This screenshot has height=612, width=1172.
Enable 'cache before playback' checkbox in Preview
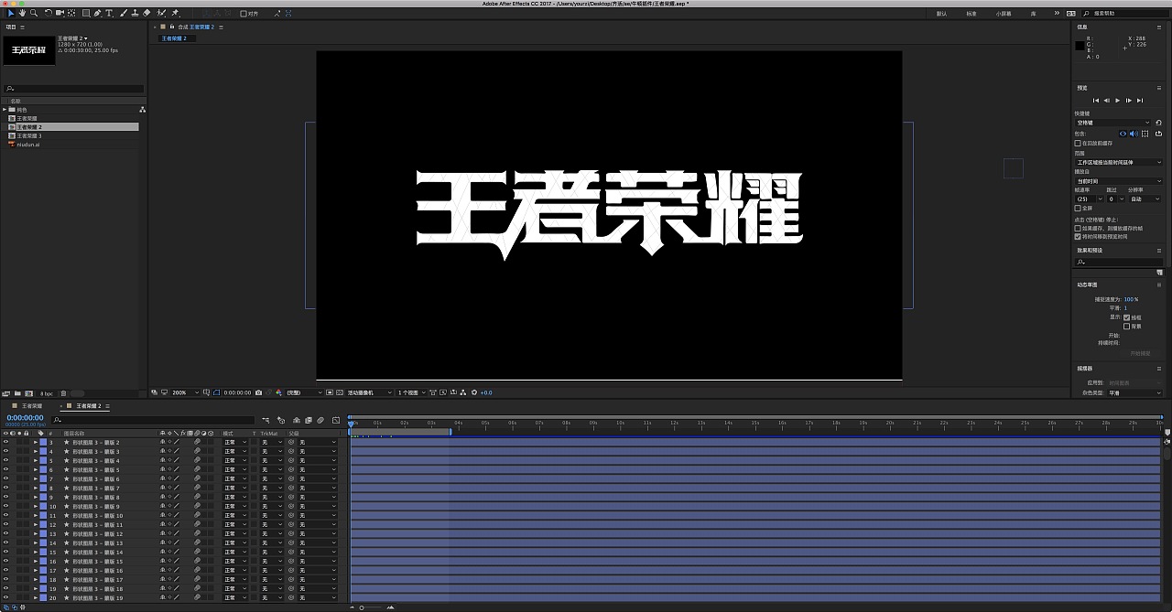[x=1078, y=143]
